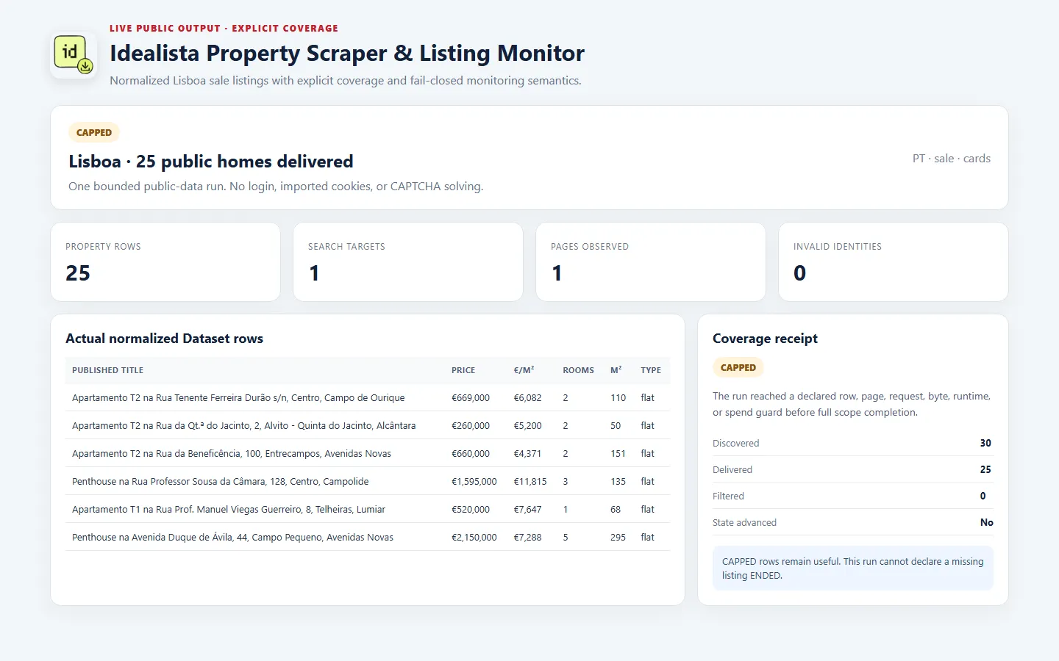Select row 'Apartamento T2 na Rua Tenente Ferreira Durão'

(368, 398)
